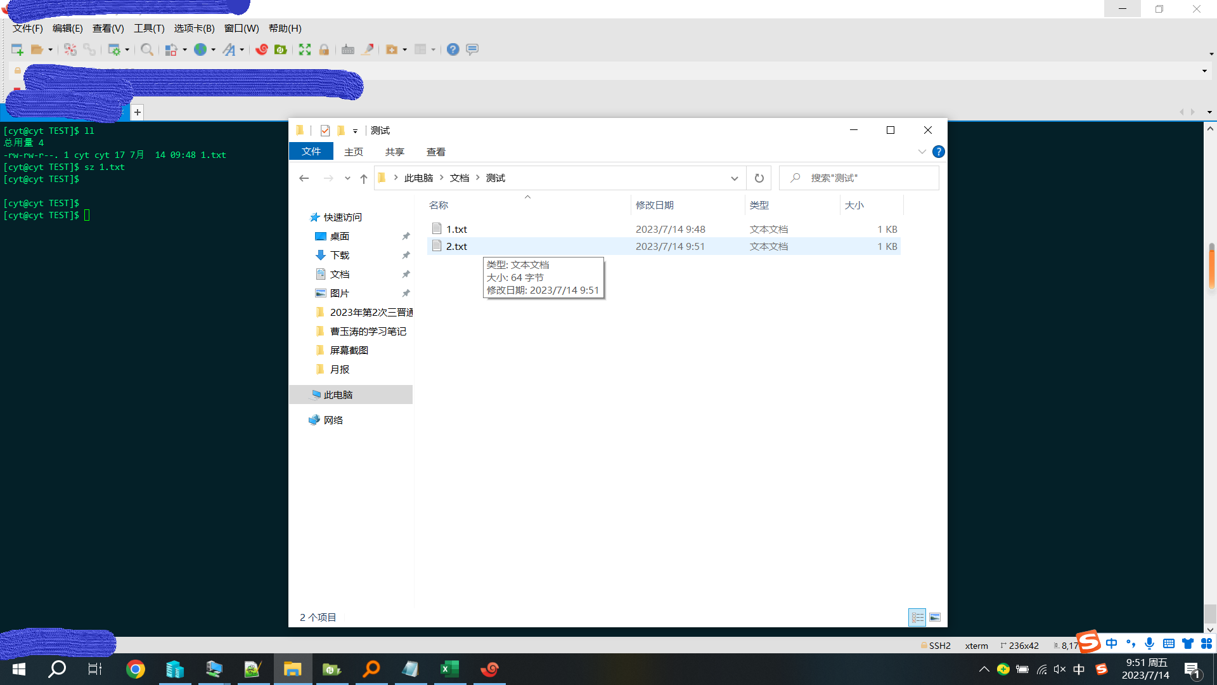Viewport: 1217px width, 685px height.
Task: Toggle Sogou Chinese/English mode in floating bar
Action: tap(1112, 644)
